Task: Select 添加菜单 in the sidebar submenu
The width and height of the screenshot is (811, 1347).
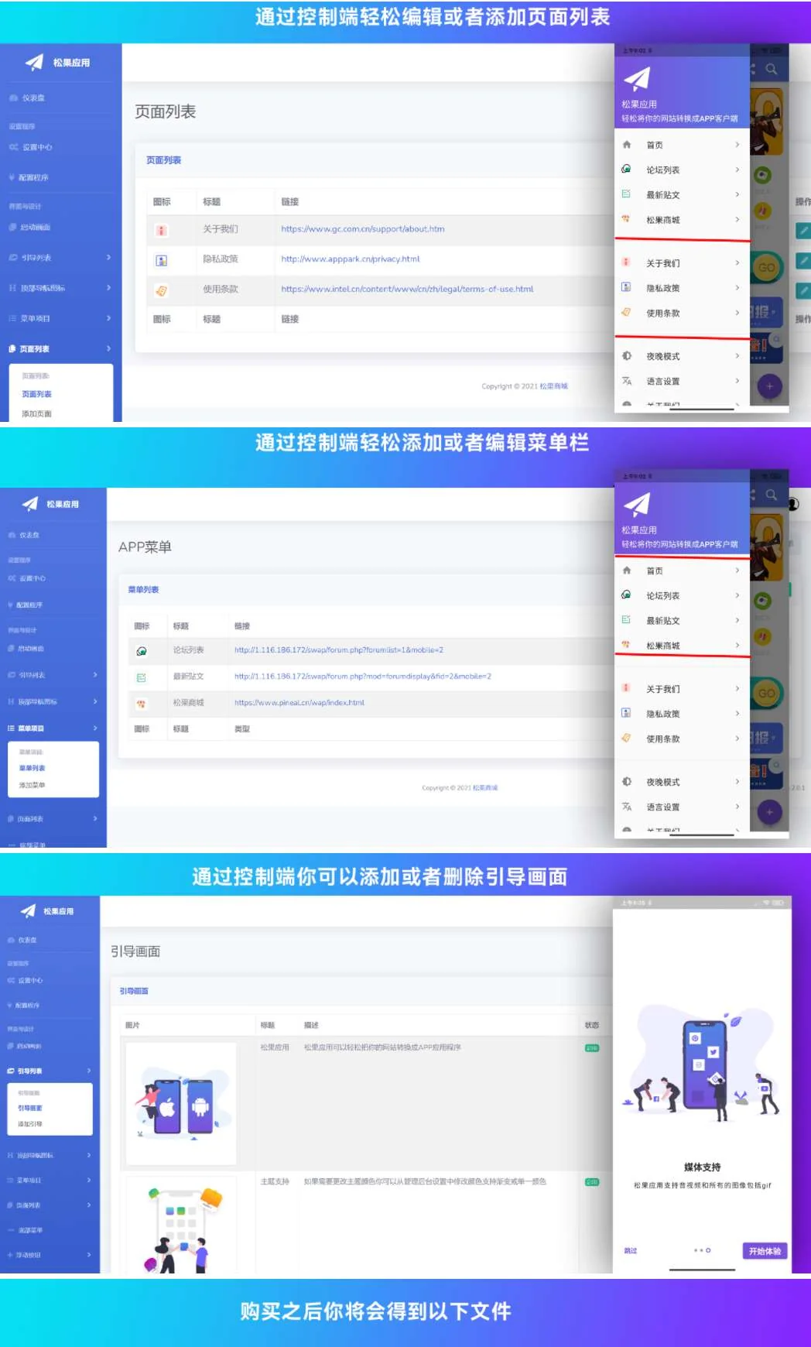Action: pyautogui.click(x=33, y=785)
